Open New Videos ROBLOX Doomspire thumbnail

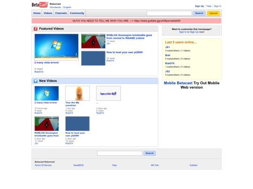click(x=47, y=124)
